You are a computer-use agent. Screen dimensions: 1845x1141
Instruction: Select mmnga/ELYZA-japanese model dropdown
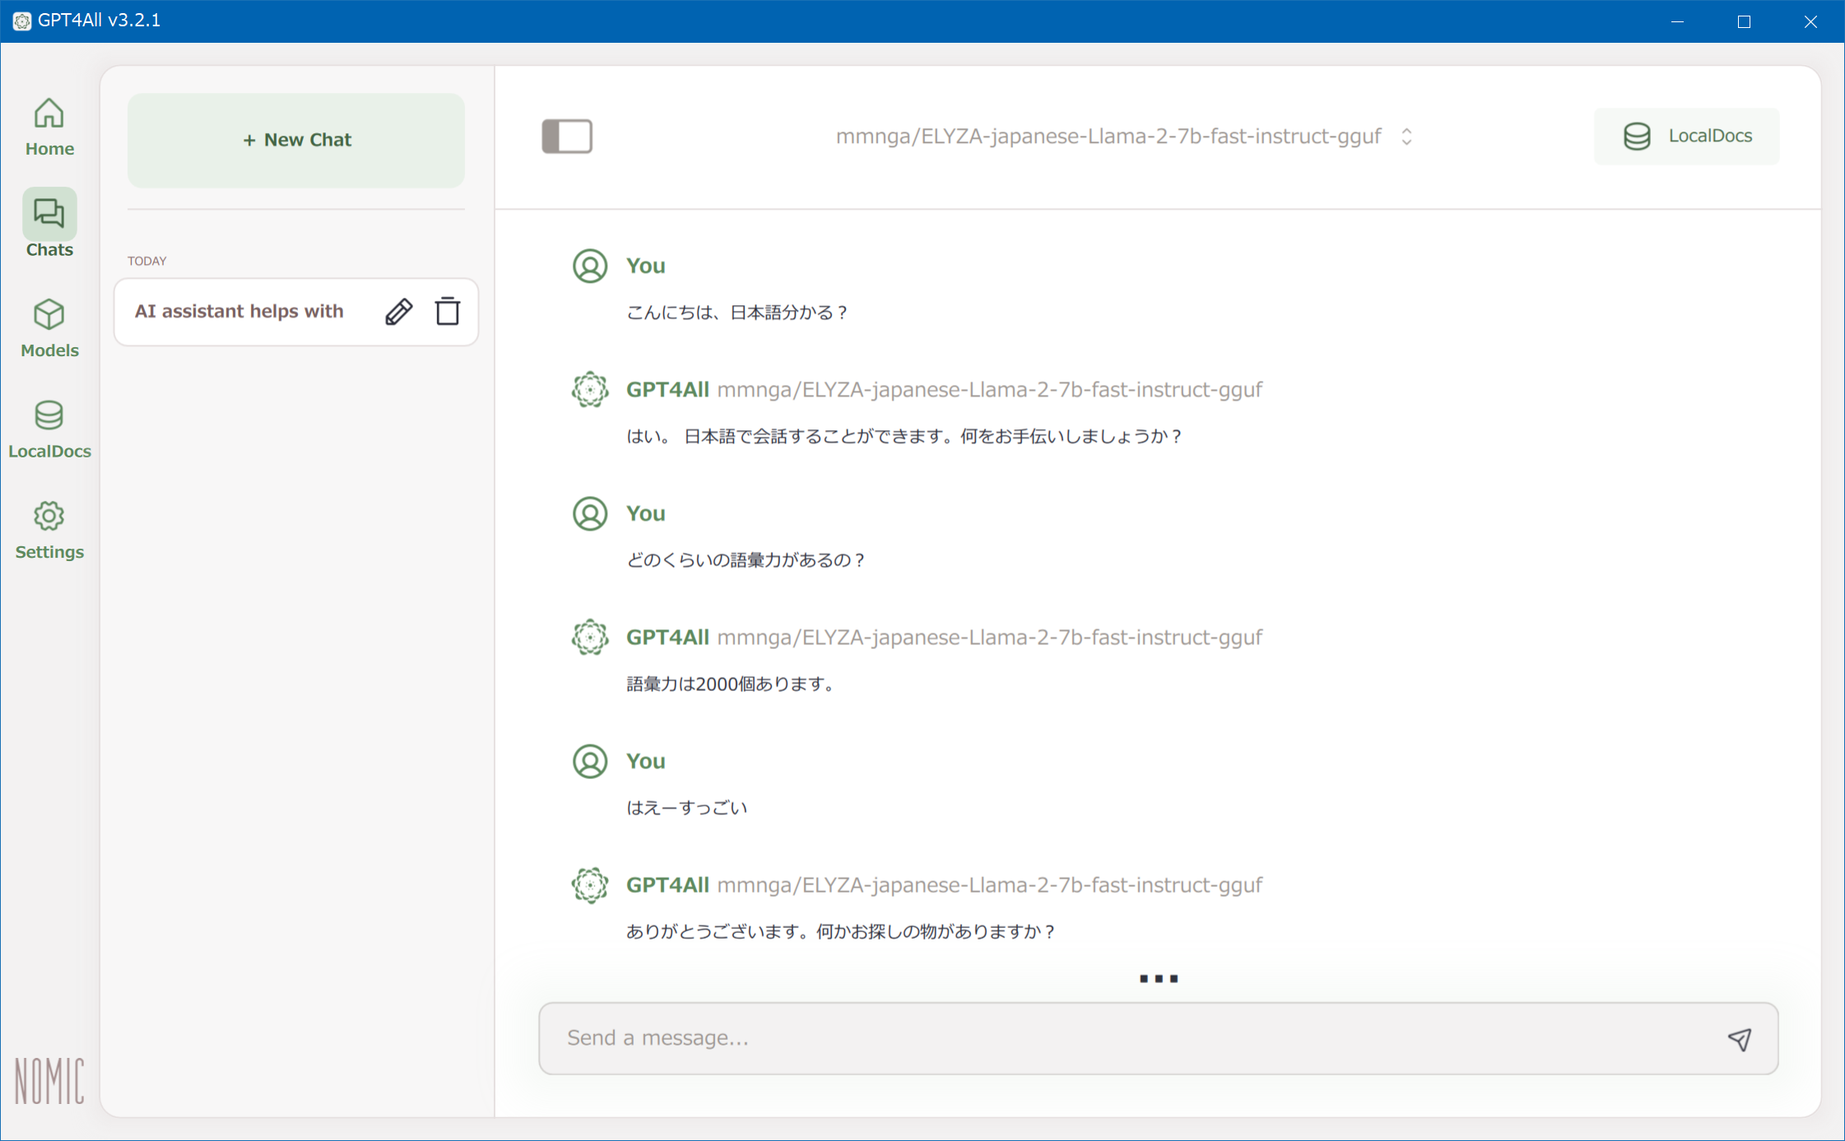pos(1122,134)
